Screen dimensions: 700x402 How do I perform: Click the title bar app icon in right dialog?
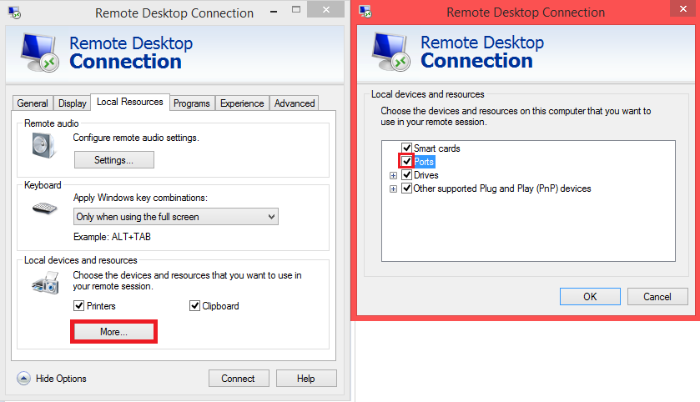(365, 12)
